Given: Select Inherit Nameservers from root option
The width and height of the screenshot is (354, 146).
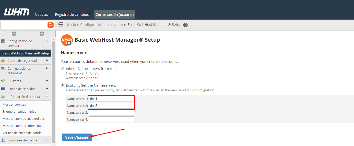Looking at the screenshot, I should click(x=62, y=68).
